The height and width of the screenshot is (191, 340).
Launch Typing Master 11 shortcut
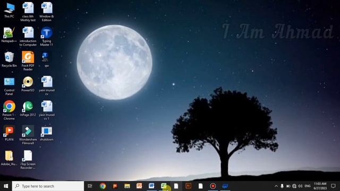pos(47,37)
